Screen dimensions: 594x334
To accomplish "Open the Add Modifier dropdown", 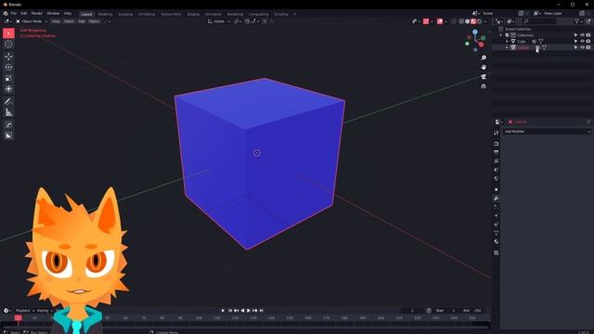I will pyautogui.click(x=547, y=132).
